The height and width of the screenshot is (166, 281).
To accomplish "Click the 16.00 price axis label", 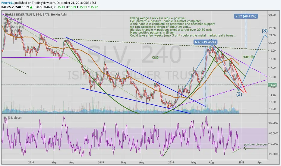I will [272, 77].
